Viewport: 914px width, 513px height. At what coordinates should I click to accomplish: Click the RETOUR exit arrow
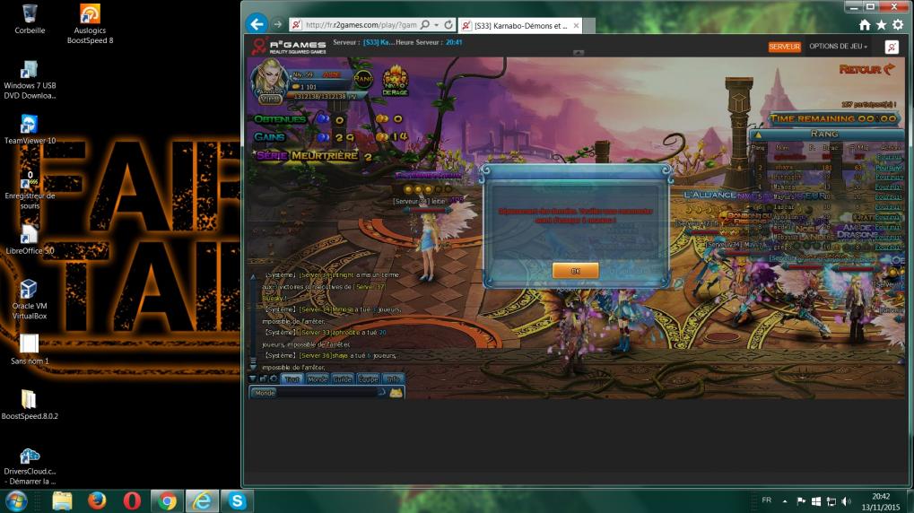coord(866,69)
